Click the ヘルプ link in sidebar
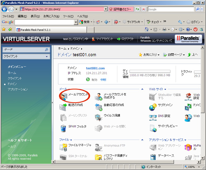This screenshot has width=206, height=170. (x=12, y=146)
